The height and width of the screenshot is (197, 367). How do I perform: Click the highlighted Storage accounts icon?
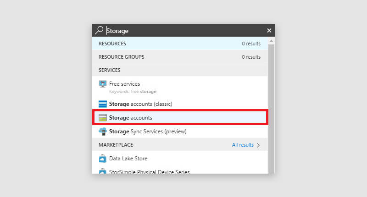[x=103, y=118]
